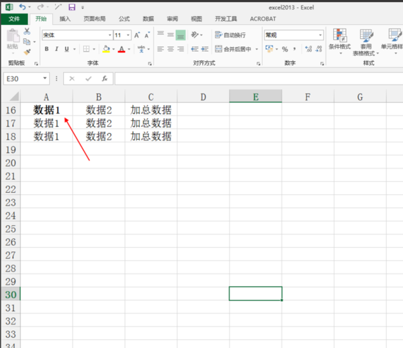Toggle middle vertical alignment

point(171,34)
